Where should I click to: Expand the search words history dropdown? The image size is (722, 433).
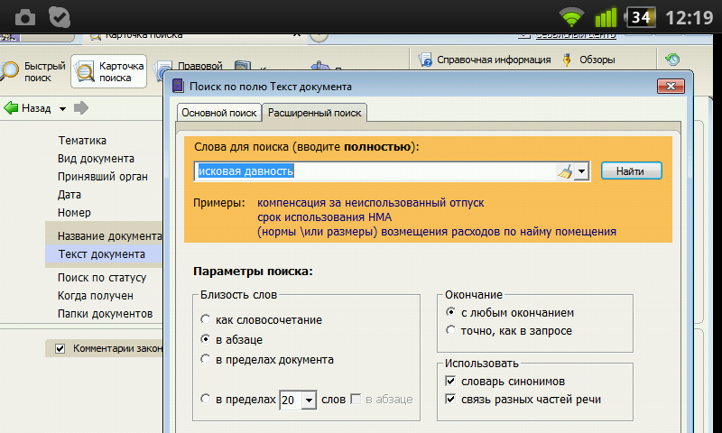point(582,170)
